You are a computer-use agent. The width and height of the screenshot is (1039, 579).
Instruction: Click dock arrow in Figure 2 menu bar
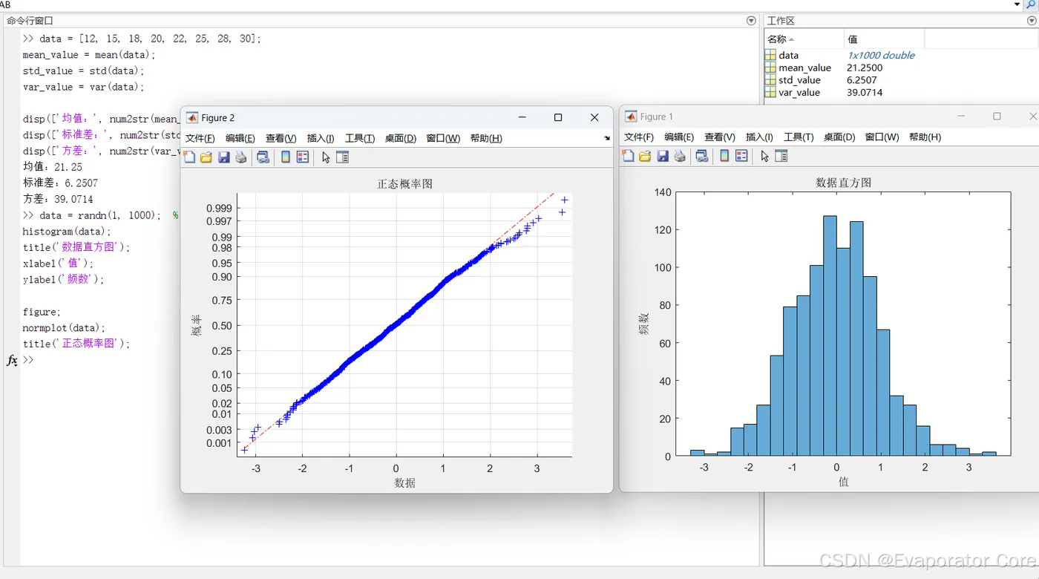click(x=606, y=139)
